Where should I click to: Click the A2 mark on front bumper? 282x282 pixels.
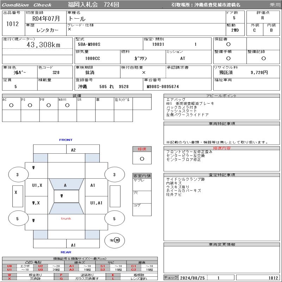point(73,150)
